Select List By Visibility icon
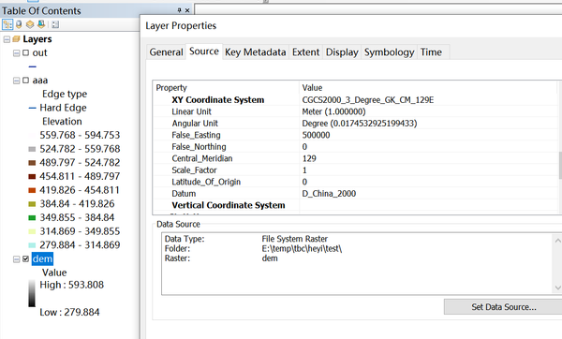This screenshot has height=339, width=562. click(x=30, y=24)
